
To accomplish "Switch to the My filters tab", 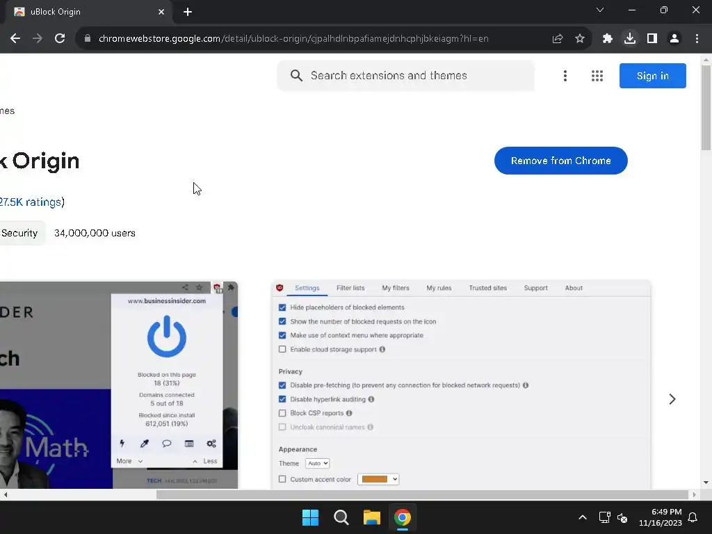I will coord(396,288).
